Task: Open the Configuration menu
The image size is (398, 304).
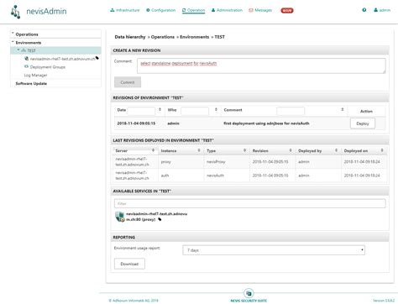Action: pos(161,10)
